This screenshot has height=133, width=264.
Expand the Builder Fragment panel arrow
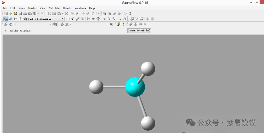tap(5, 31)
